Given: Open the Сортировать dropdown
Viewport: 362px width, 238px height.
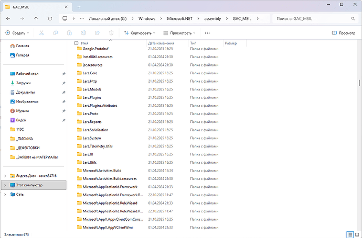Looking at the screenshot, I should pos(140,32).
